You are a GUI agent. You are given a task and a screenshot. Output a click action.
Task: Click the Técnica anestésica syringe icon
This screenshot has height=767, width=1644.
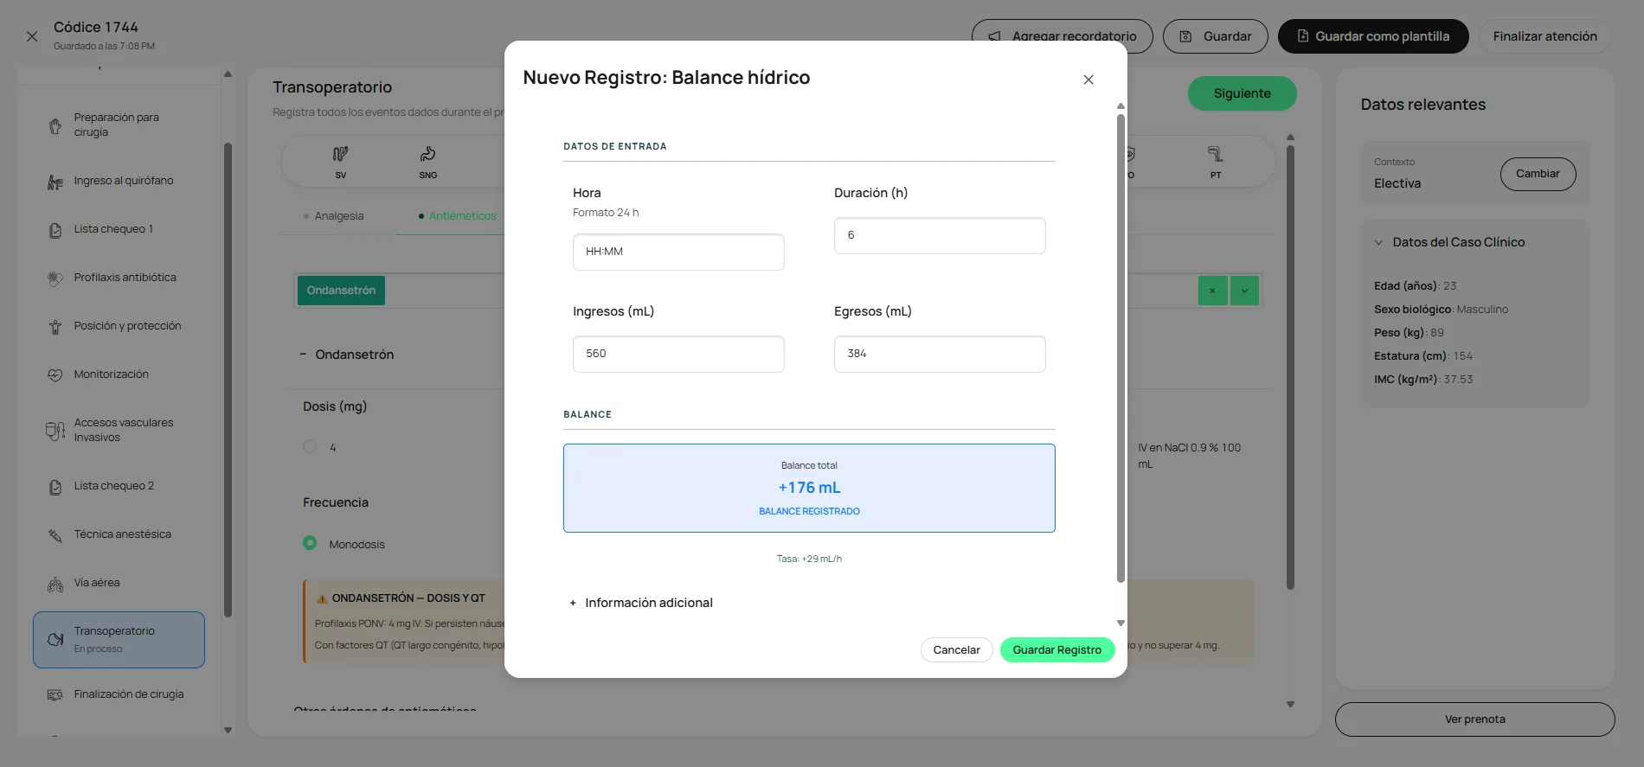click(x=55, y=535)
